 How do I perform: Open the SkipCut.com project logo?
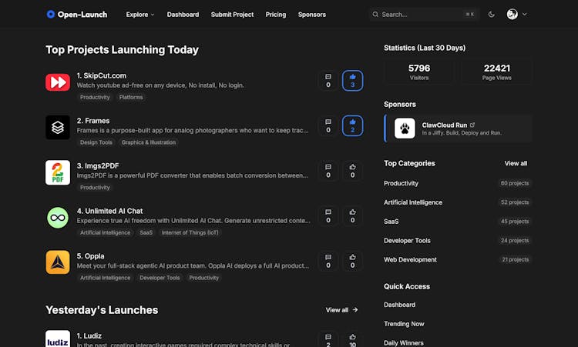[58, 82]
